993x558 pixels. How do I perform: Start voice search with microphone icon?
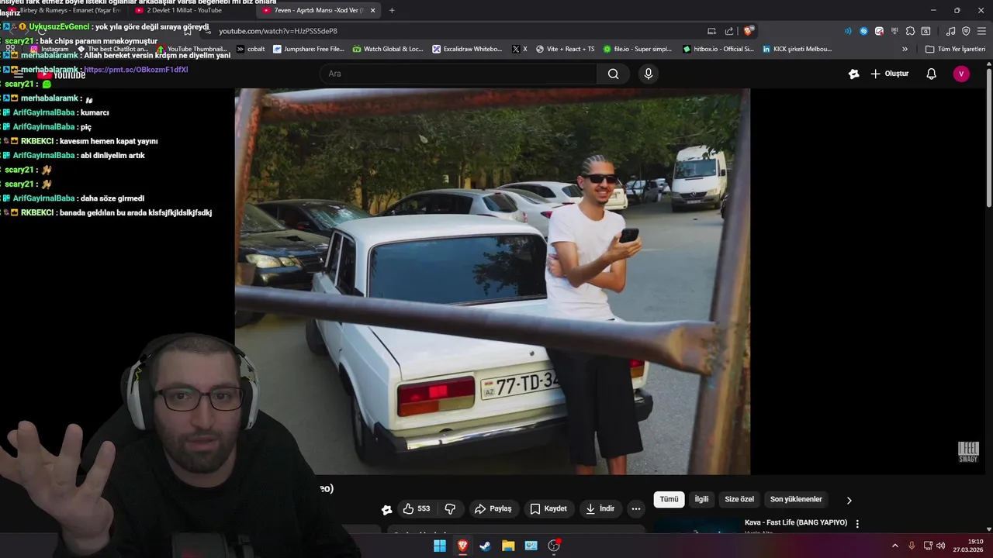[x=649, y=74]
